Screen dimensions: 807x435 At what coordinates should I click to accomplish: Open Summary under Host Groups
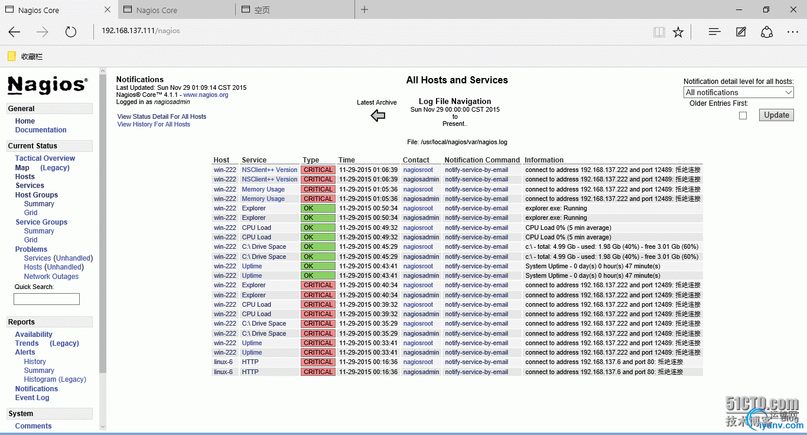(x=39, y=204)
